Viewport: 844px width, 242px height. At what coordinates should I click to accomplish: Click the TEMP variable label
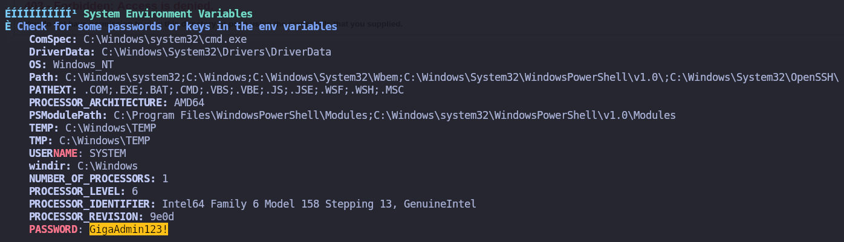44,128
